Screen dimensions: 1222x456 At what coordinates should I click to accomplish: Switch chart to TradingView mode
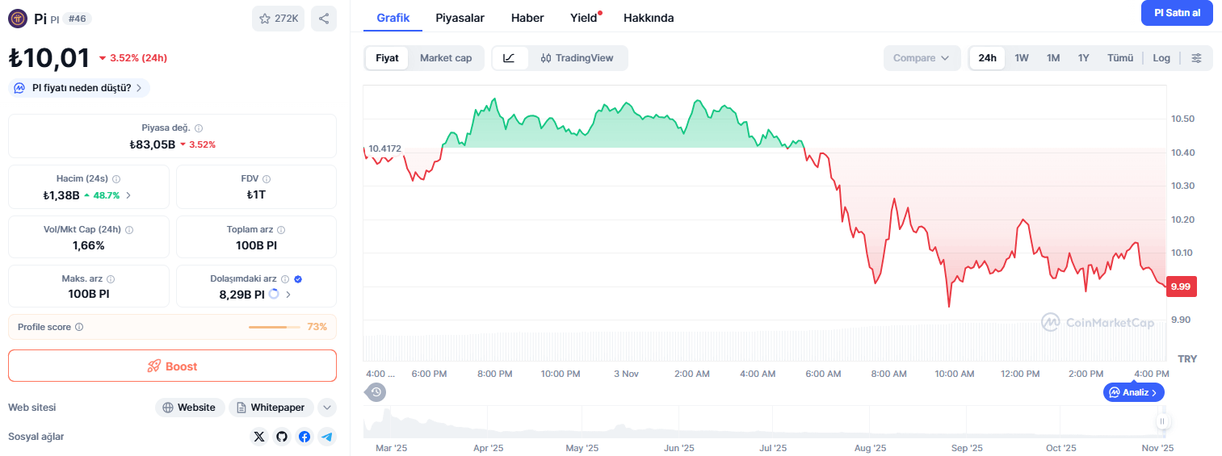(577, 58)
